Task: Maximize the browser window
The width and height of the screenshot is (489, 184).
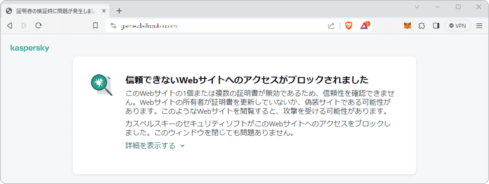Action: click(x=458, y=7)
